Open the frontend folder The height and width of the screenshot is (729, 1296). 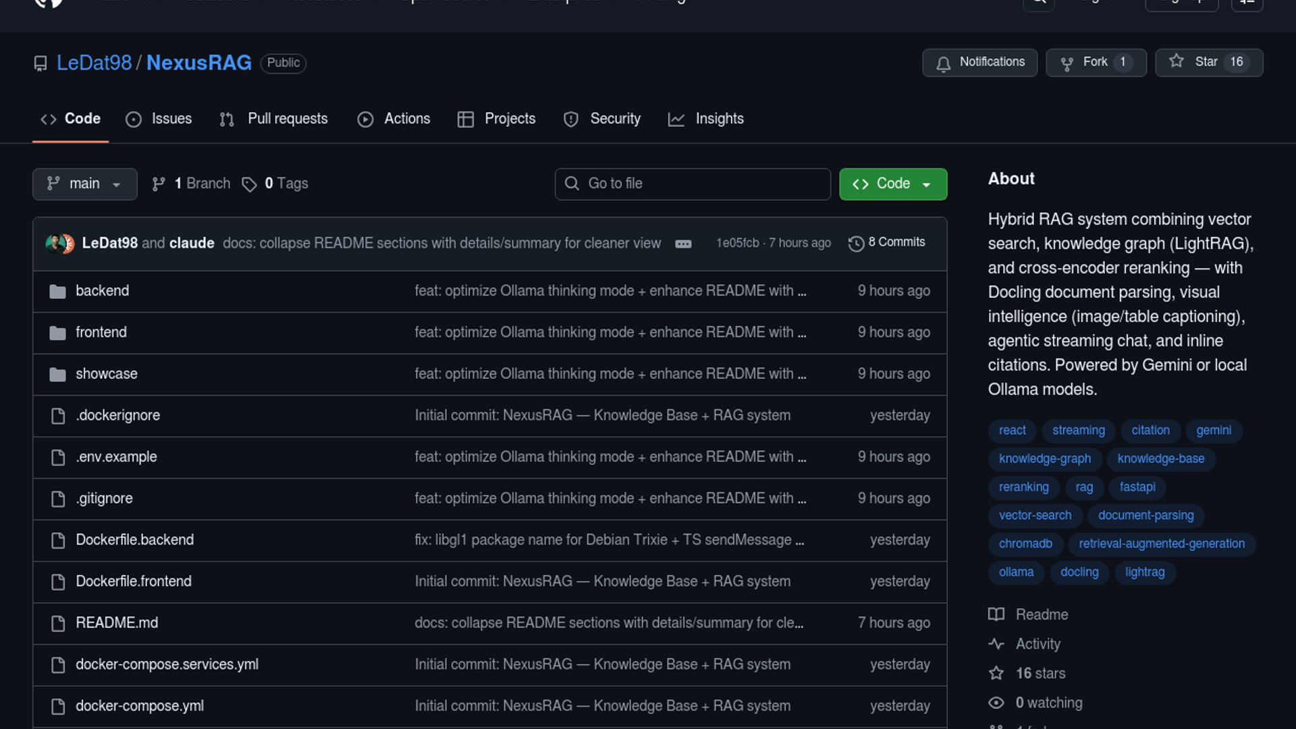coord(101,332)
